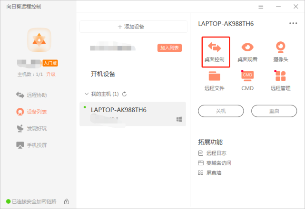
Task: Click the 重启 restart button
Action: pyautogui.click(x=274, y=111)
